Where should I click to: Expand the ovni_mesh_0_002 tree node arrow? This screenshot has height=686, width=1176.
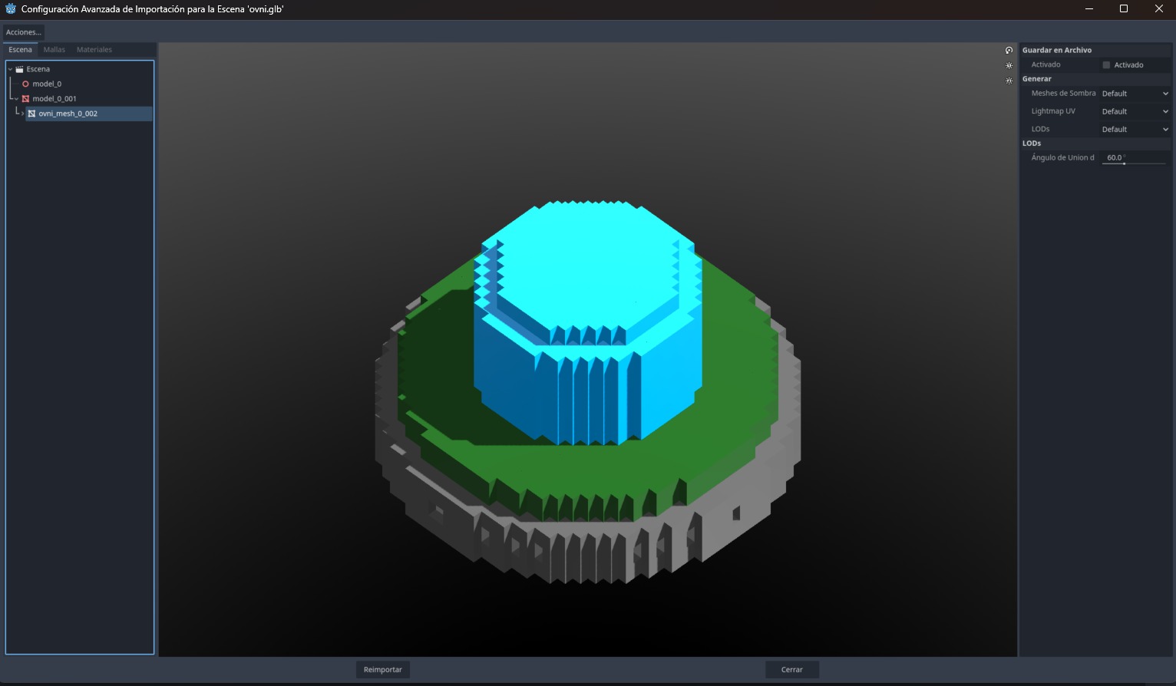(22, 114)
